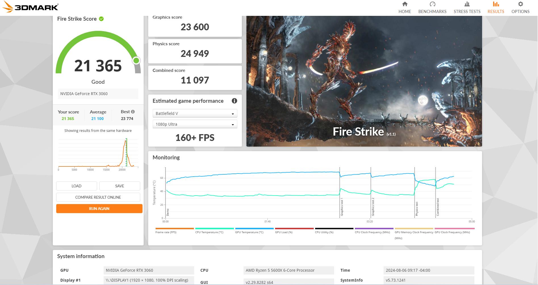This screenshot has height=285, width=538.
Task: Switch to the Results tab
Action: [x=496, y=8]
